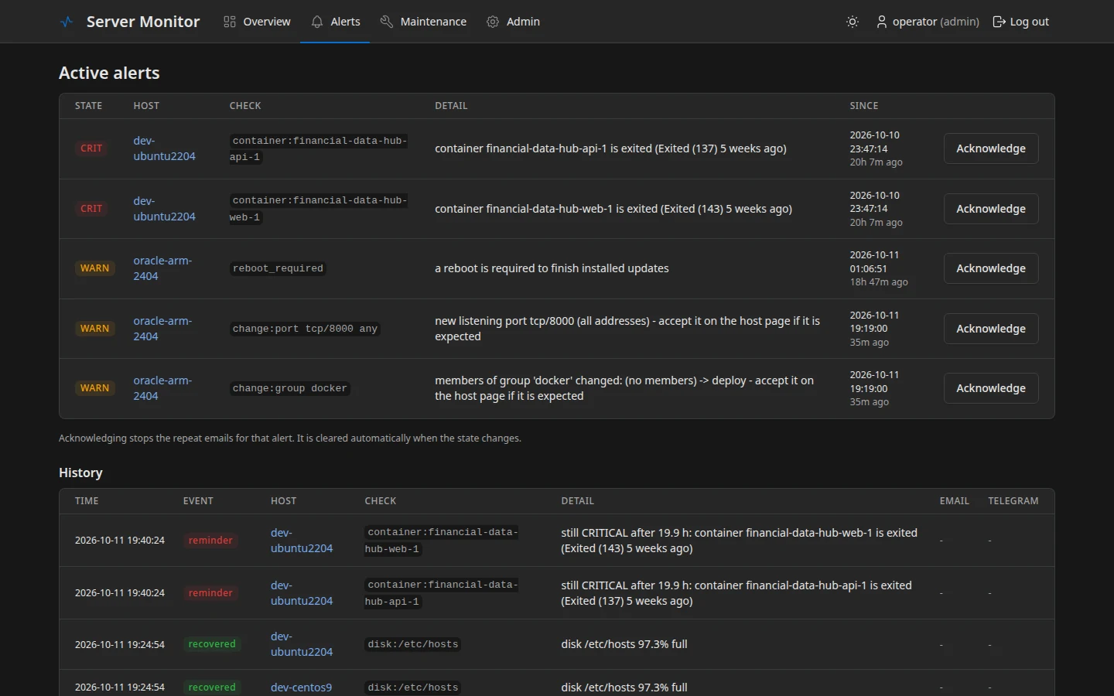Viewport: 1114px width, 696px height.
Task: Click the EMAIL column header
Action: click(955, 501)
